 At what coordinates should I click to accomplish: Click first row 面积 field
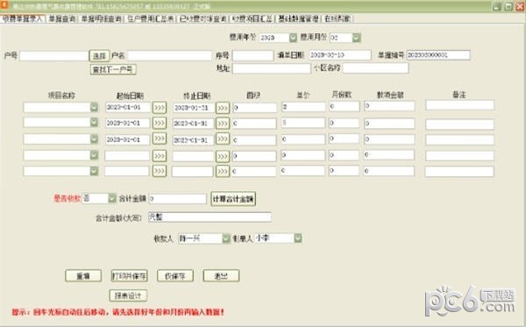254,108
